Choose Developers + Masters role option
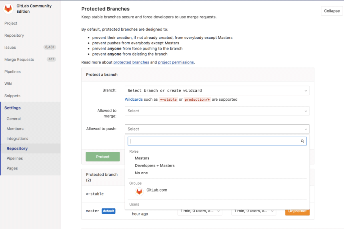The image size is (344, 229). (155, 165)
